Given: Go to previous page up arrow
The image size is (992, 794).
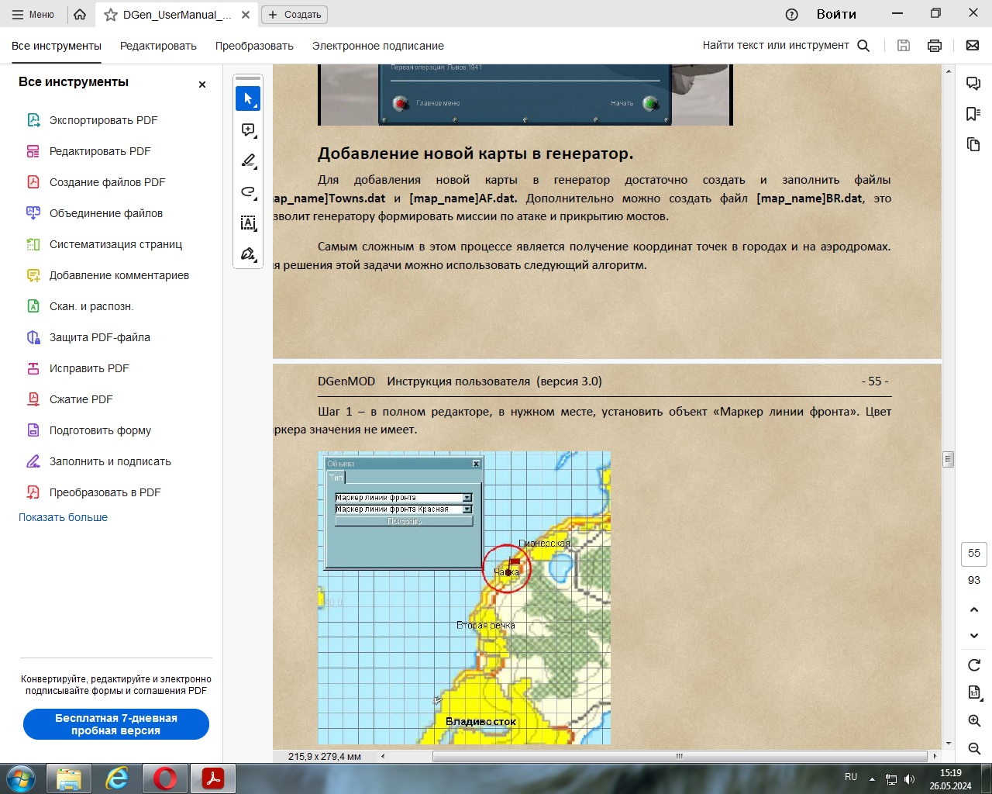Looking at the screenshot, I should [974, 609].
